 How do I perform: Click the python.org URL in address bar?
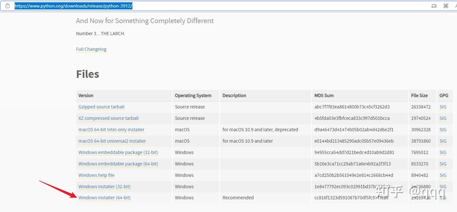[74, 6]
